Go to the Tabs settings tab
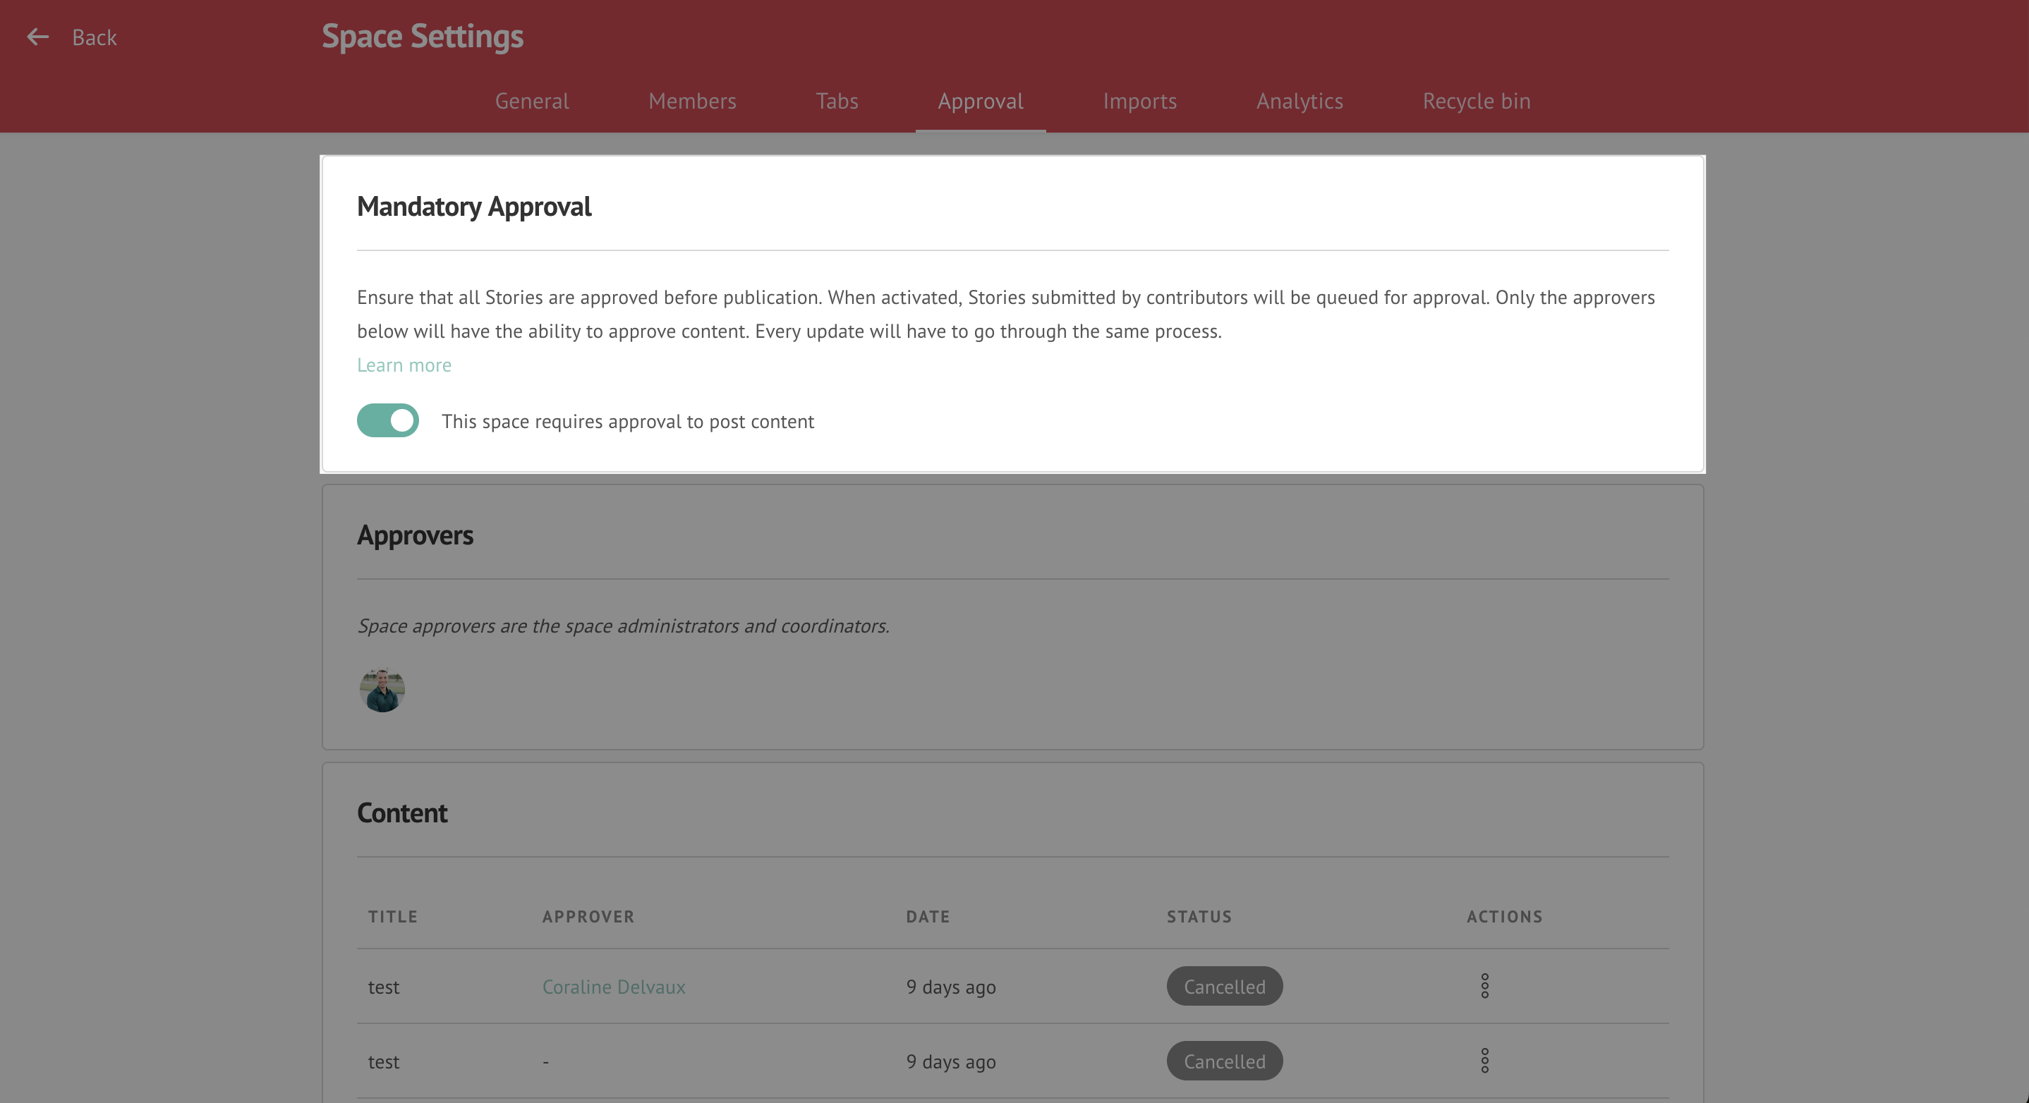This screenshot has height=1103, width=2029. tap(837, 101)
